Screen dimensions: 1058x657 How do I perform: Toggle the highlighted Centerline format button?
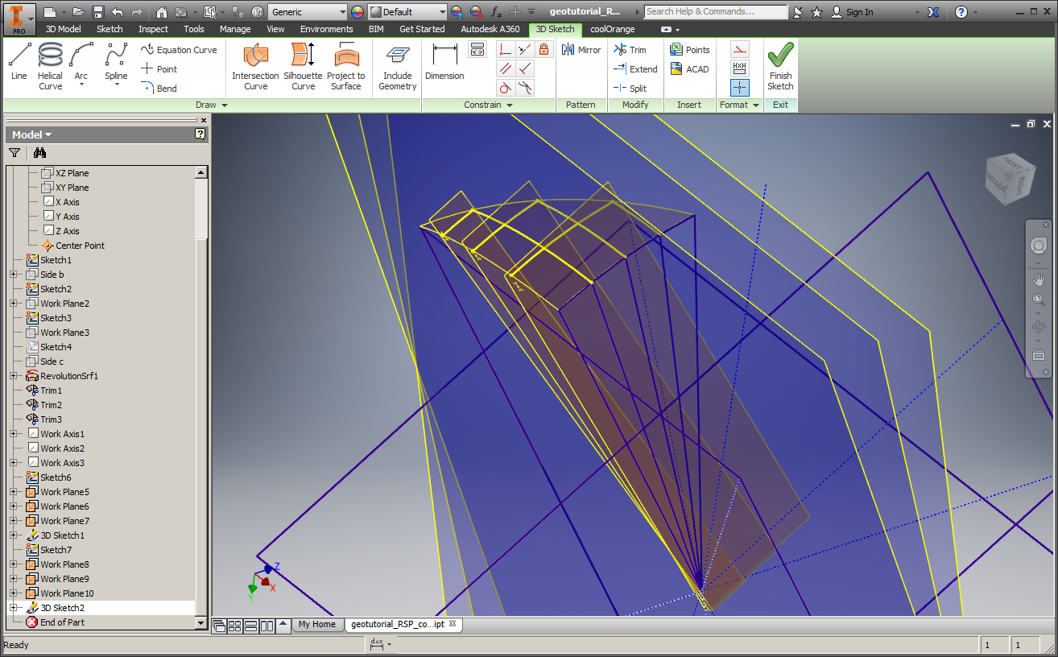[740, 88]
